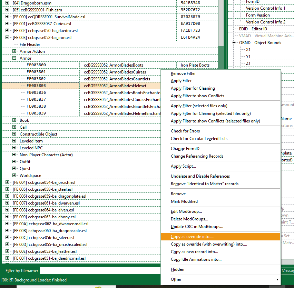The image size is (294, 288).
Task: Choose Delete ModGroups...
Action: (220, 219)
